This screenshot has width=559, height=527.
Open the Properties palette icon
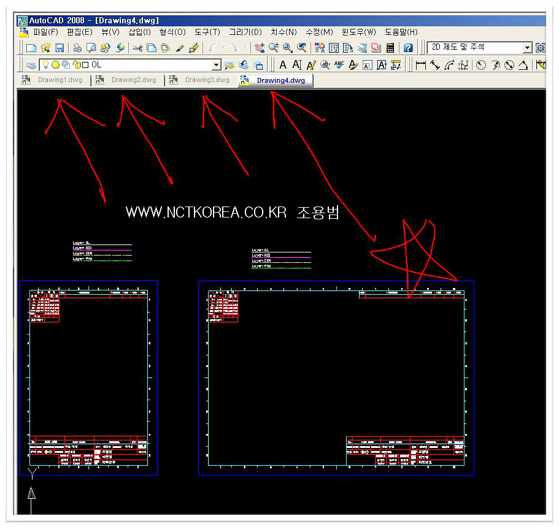click(320, 48)
